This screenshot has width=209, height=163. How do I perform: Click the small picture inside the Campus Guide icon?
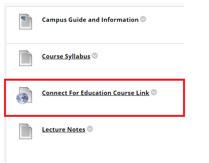pos(23,18)
